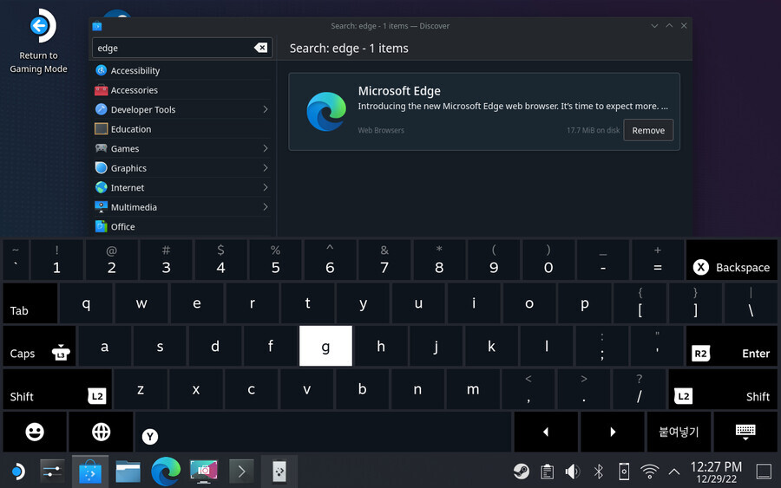Click Search: edge - 1 items heading
This screenshot has height=488, width=781.
click(x=349, y=49)
